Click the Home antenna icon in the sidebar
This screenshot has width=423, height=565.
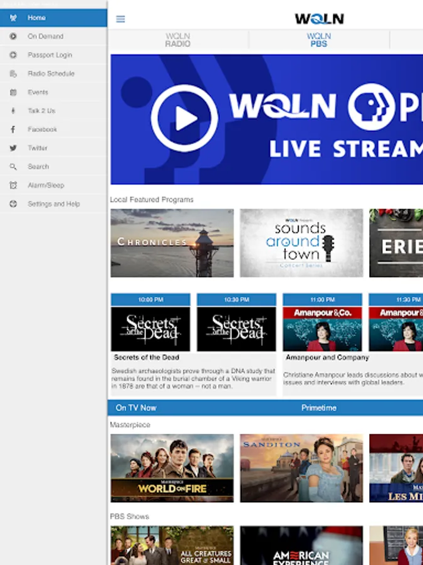click(x=13, y=18)
